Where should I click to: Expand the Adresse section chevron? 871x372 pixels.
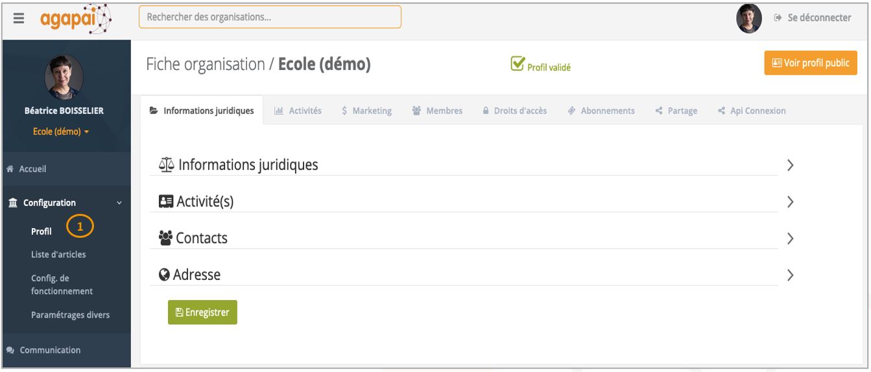pos(790,275)
